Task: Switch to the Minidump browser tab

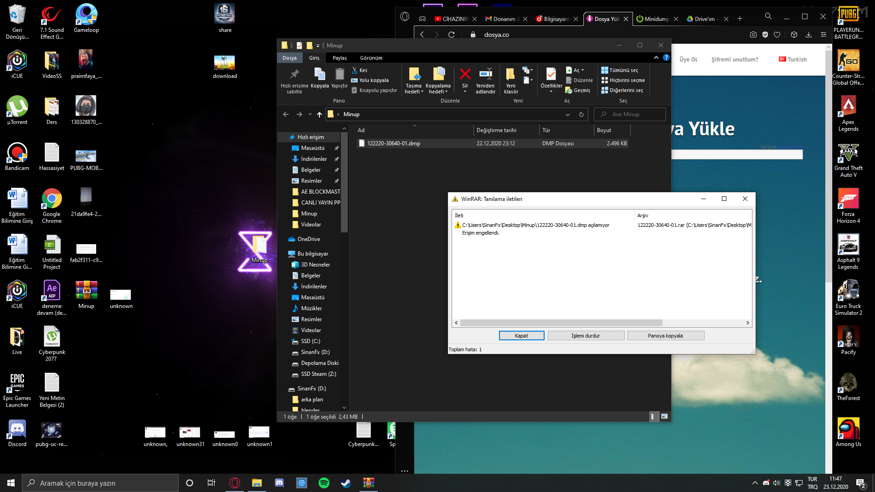Action: [657, 19]
